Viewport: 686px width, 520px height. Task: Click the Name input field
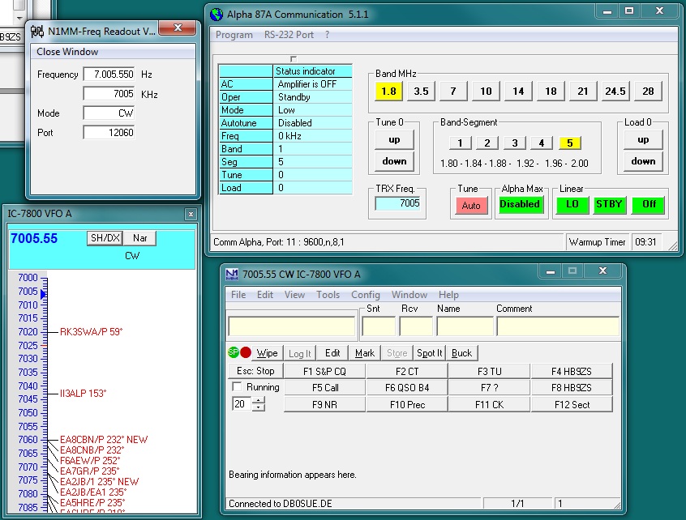pos(465,326)
